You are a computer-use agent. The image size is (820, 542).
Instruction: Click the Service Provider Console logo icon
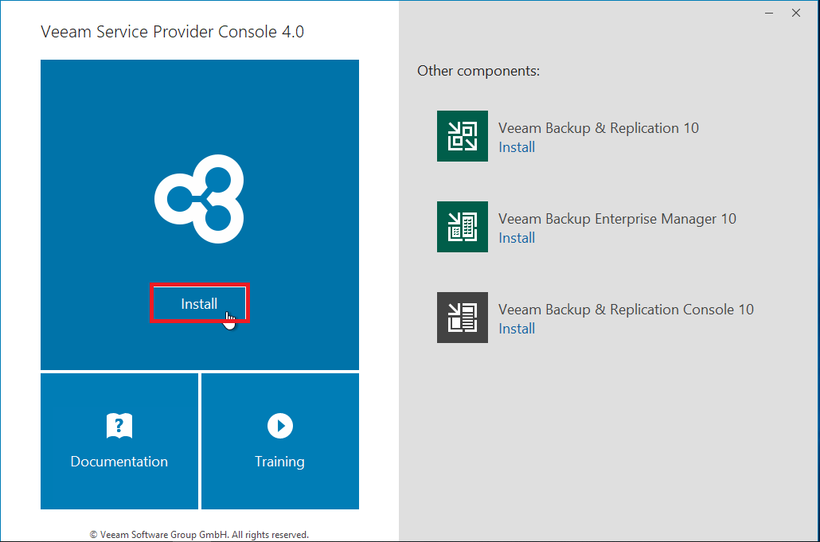pyautogui.click(x=199, y=199)
